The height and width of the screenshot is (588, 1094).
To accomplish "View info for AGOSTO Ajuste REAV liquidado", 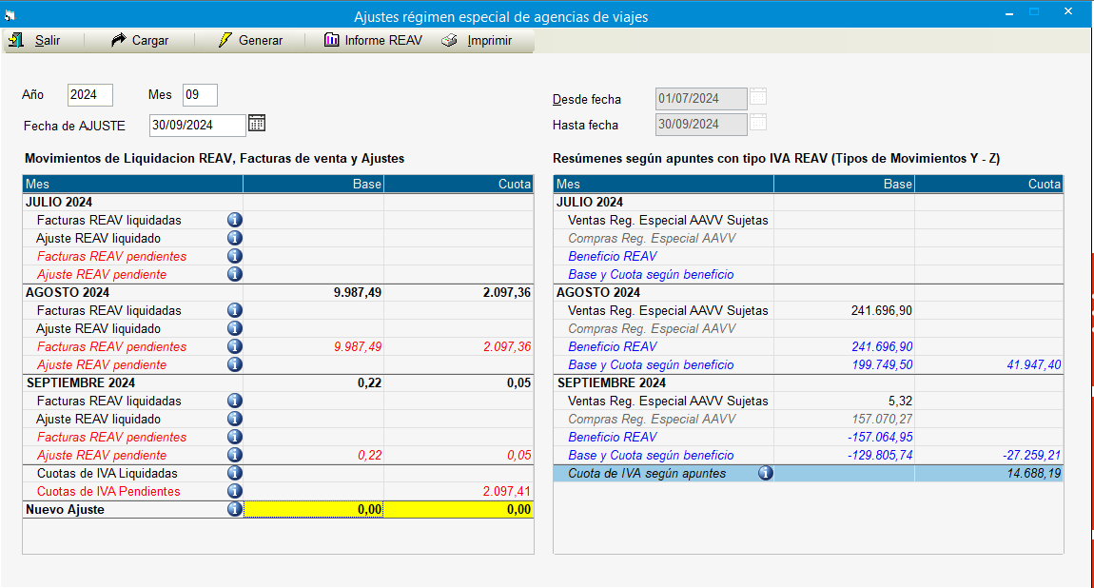I will (234, 328).
